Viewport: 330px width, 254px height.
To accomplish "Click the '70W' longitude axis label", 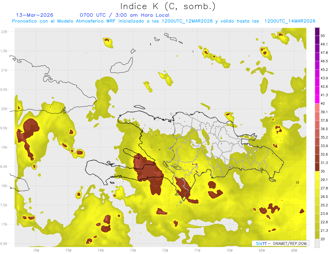I will pyautogui.click(x=229, y=250).
